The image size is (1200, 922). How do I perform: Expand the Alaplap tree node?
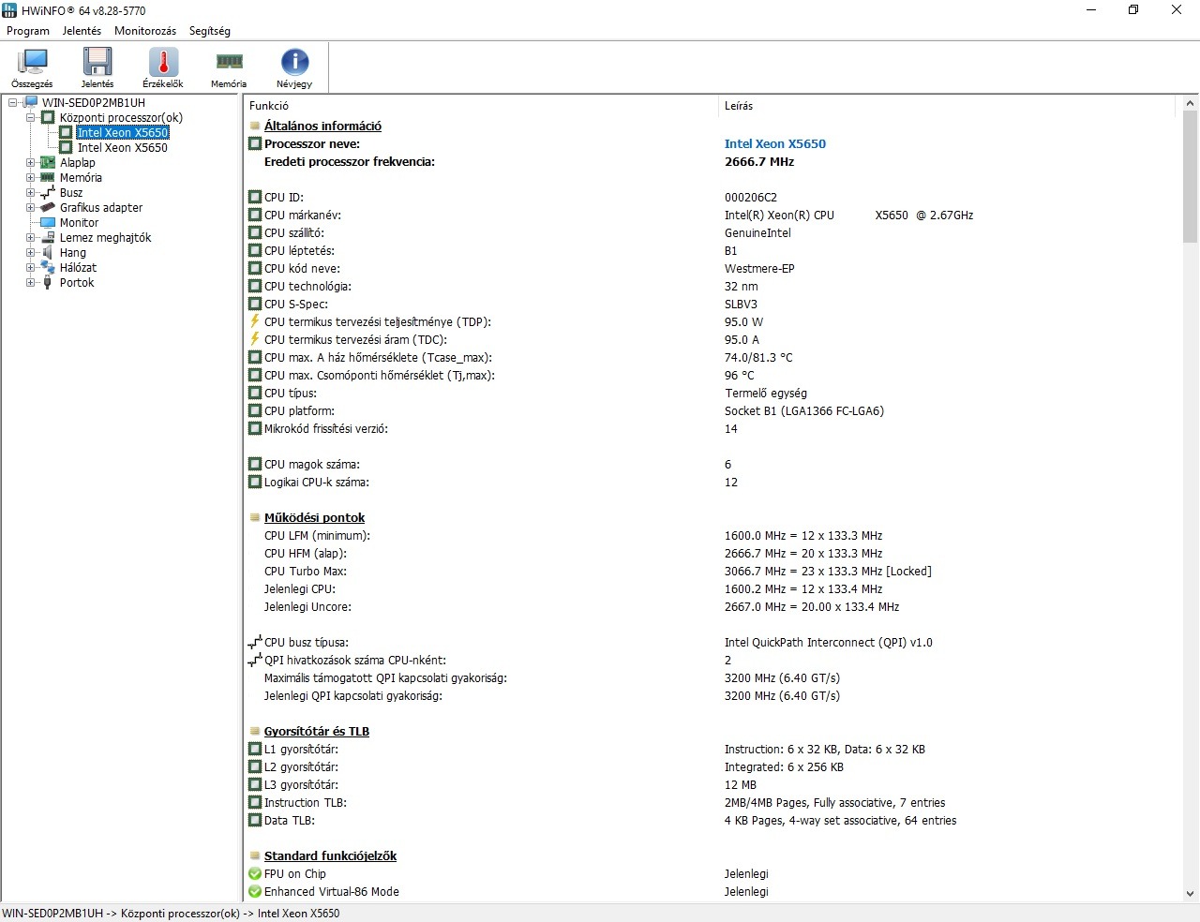tap(30, 162)
